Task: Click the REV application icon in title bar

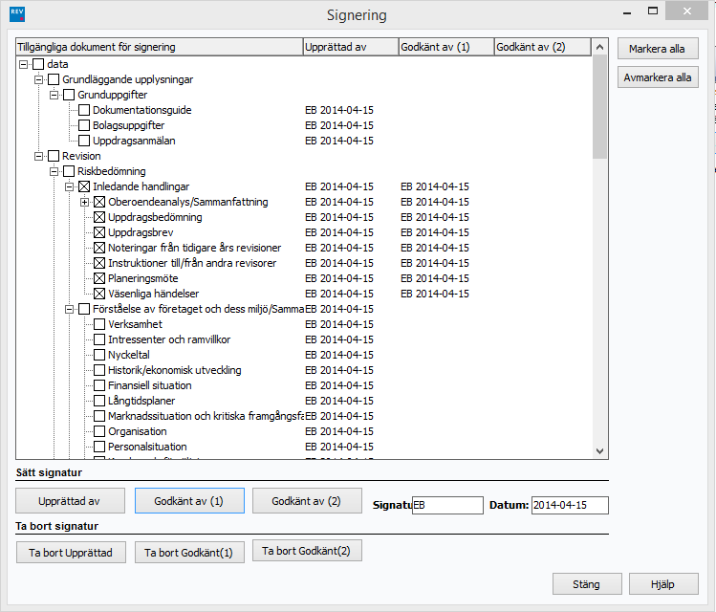Action: (15, 14)
